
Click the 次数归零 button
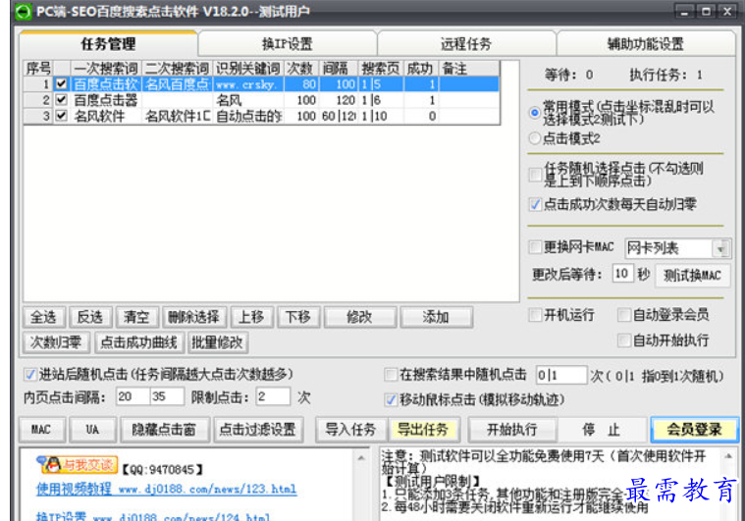point(56,342)
